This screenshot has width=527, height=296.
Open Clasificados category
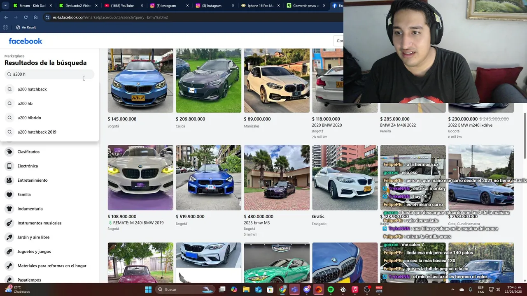(x=49, y=152)
